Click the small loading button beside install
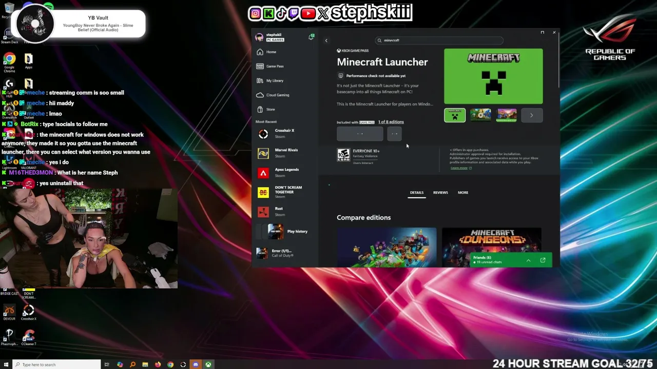 point(394,134)
